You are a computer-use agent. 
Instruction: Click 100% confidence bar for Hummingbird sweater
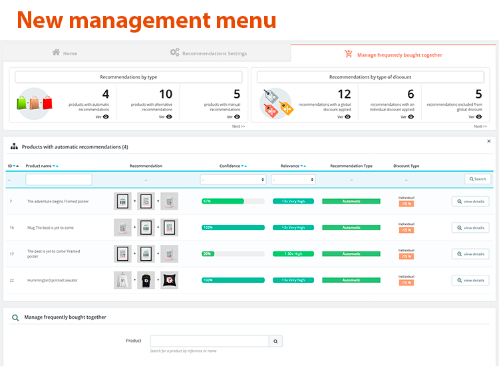coord(233,280)
